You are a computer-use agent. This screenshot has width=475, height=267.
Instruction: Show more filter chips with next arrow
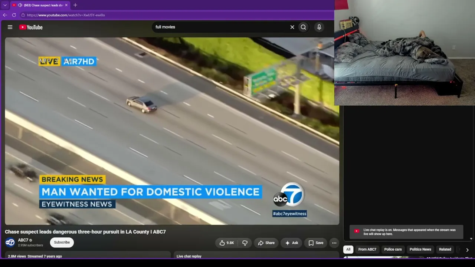pyautogui.click(x=467, y=250)
